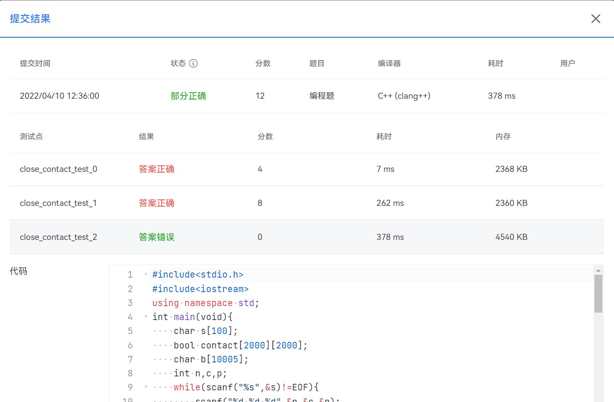Select the close_contact_test_1 row
This screenshot has width=614, height=402.
click(59, 203)
